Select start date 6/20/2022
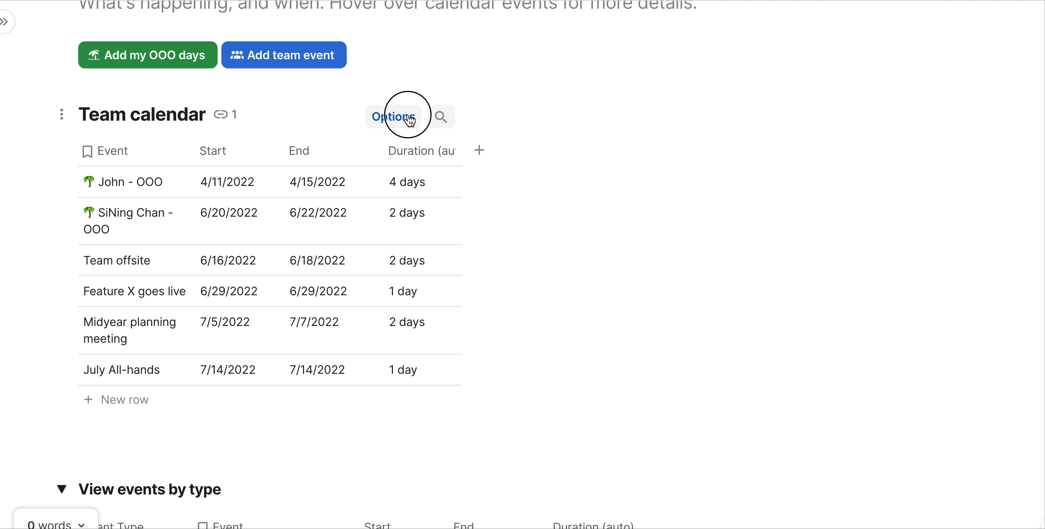This screenshot has height=529, width=1045. click(229, 213)
